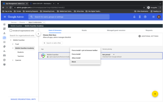This screenshot has height=102, width=163.
Task: Click the Search for organisational units field
Action: click(23, 36)
